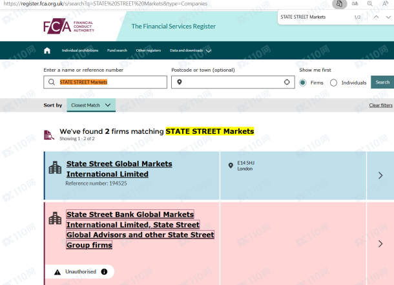The image size is (394, 285).
Task: Click the building icon for State Street Global Markets
Action: pos(55,167)
